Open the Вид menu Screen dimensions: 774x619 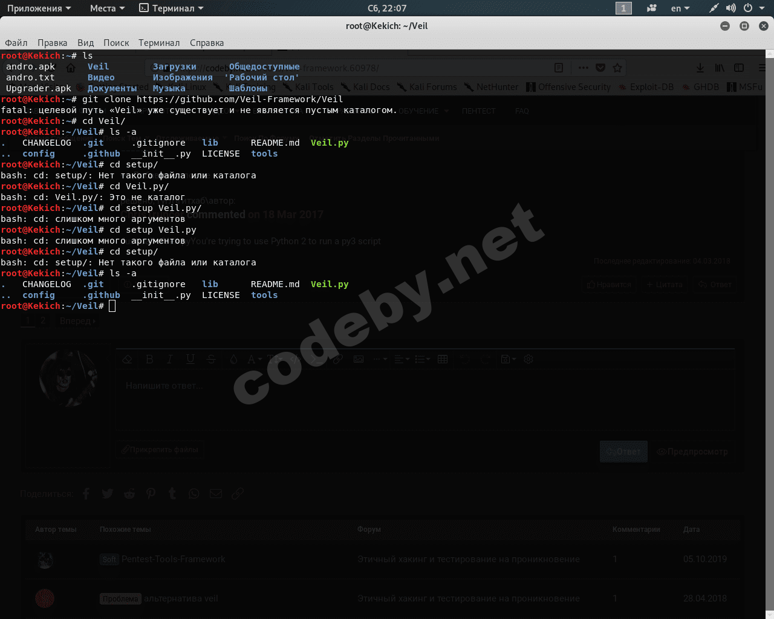(85, 42)
